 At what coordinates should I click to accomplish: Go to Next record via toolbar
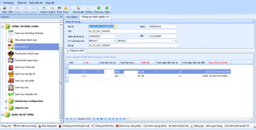tap(107, 10)
